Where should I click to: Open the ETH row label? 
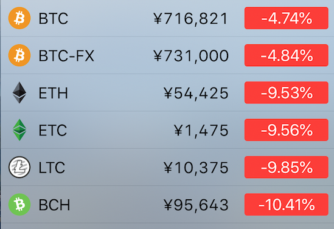(x=53, y=93)
